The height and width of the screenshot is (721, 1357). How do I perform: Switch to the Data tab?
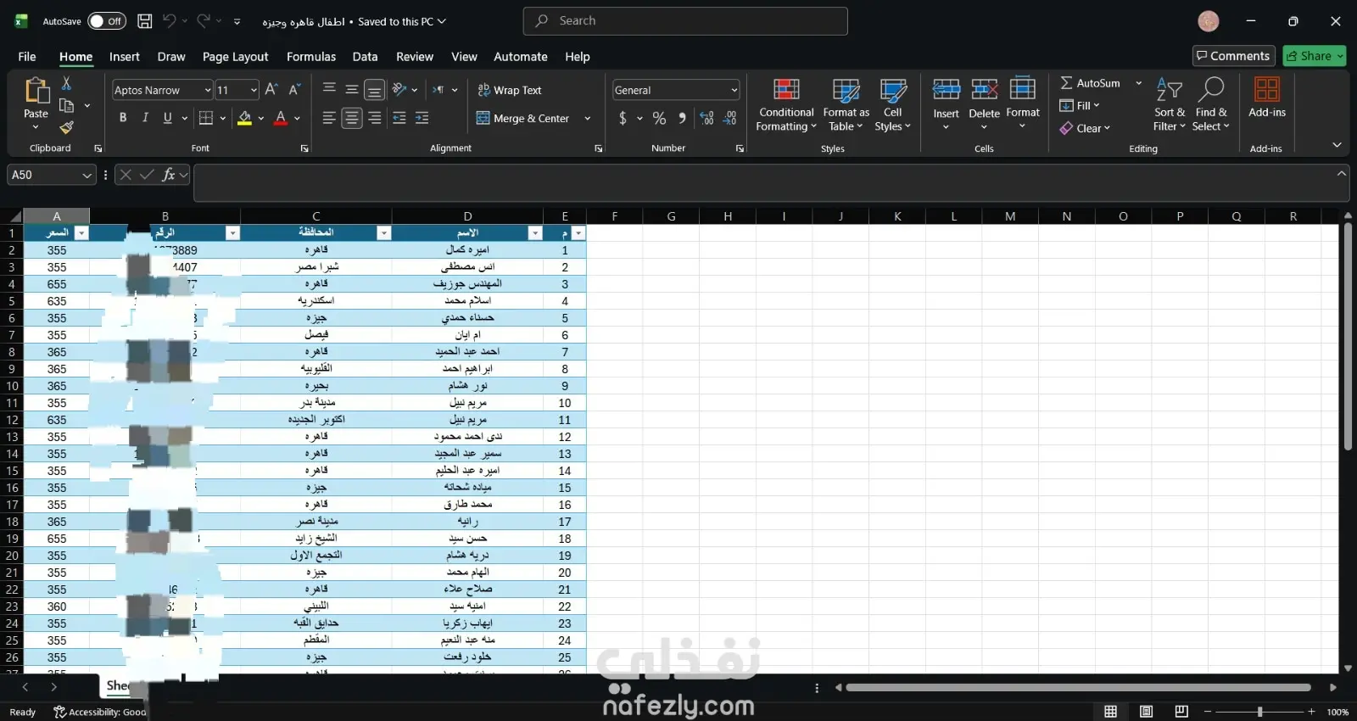pos(365,57)
